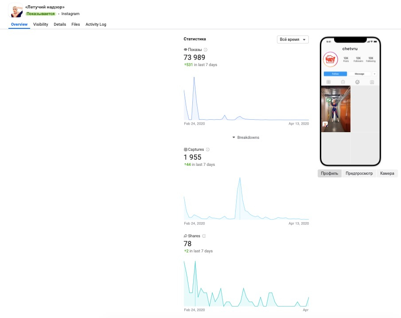Screen dimensions: 401x318
Task: Open the Activity Log tab
Action: click(x=96, y=24)
